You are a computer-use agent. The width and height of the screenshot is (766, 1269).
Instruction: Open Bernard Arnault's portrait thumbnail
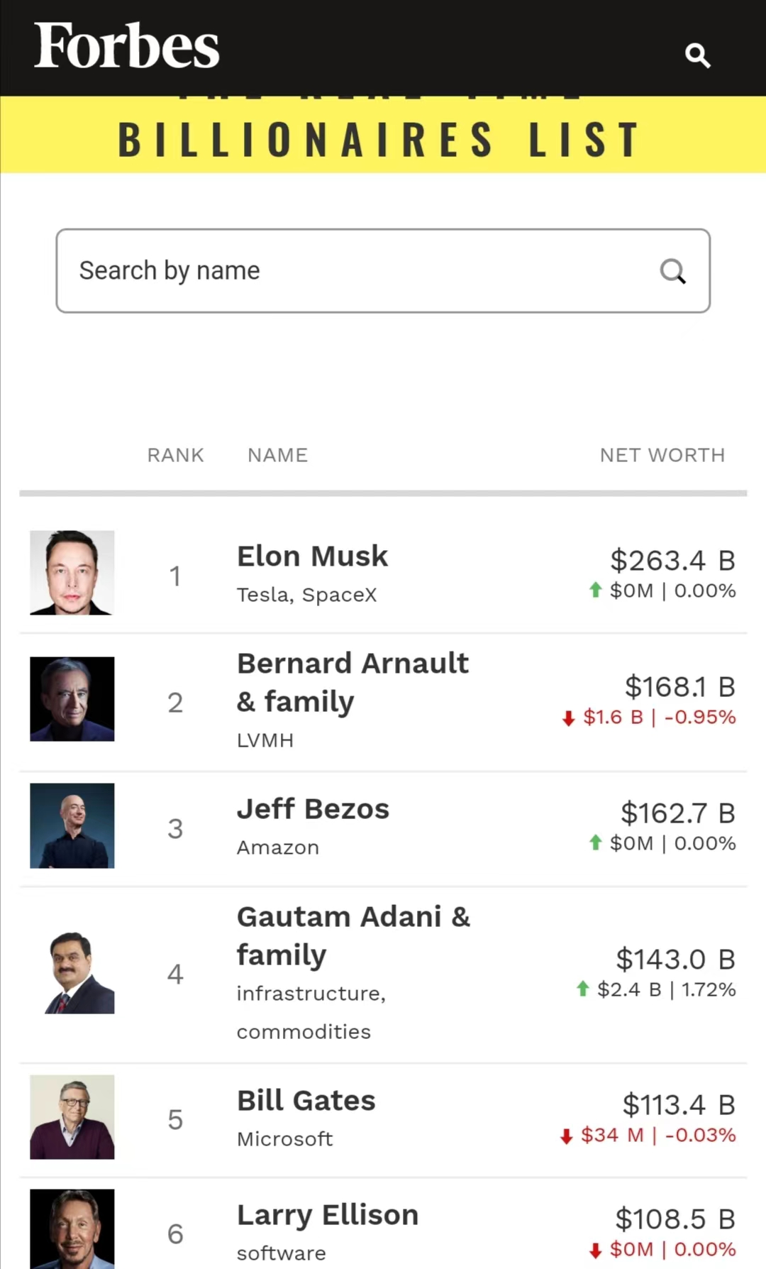[x=72, y=699]
